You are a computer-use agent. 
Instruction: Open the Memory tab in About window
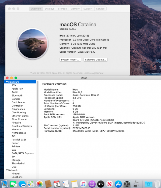tap(75, 9)
